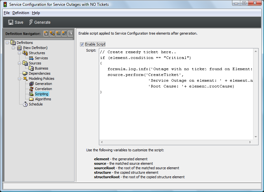Click the script editor right scroll arrow

coord(250,142)
